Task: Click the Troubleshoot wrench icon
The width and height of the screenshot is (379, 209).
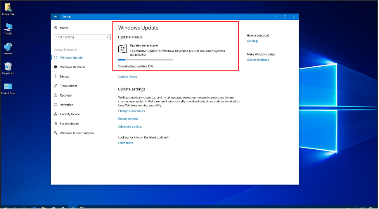Action: tap(55, 86)
